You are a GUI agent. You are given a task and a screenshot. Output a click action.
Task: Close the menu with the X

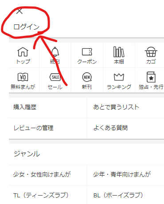(20, 11)
